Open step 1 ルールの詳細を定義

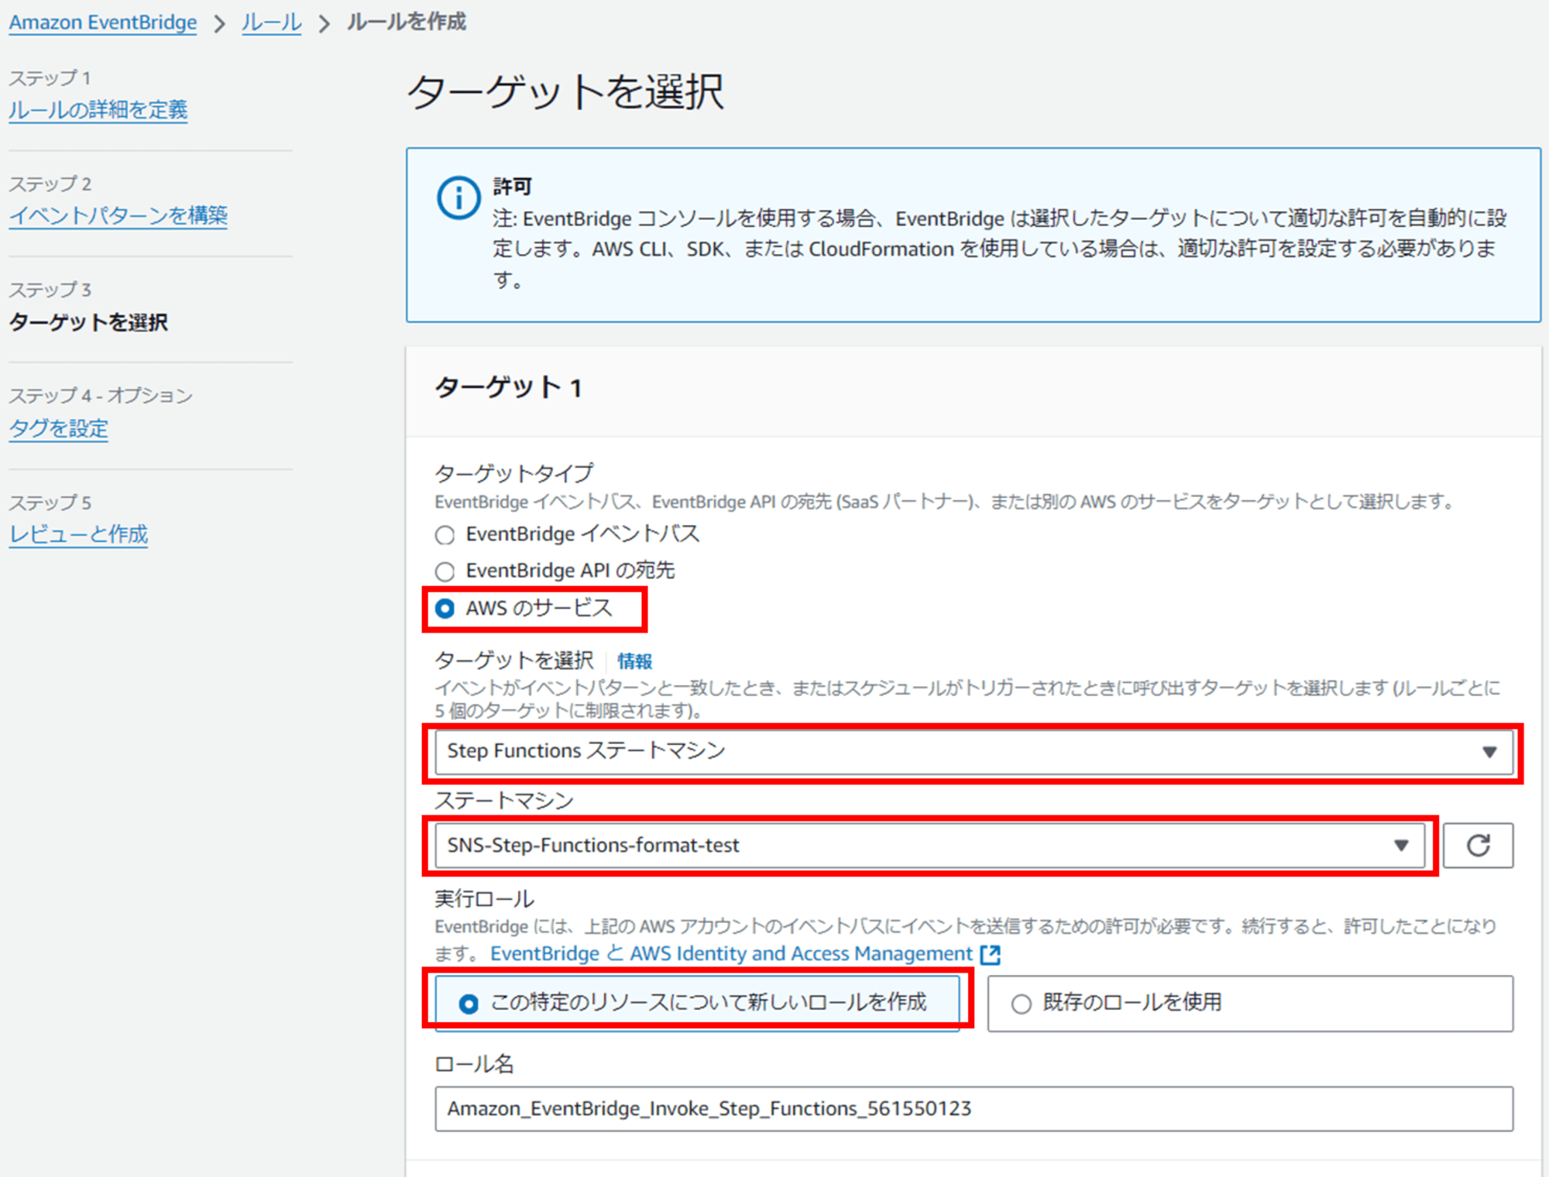click(x=98, y=110)
